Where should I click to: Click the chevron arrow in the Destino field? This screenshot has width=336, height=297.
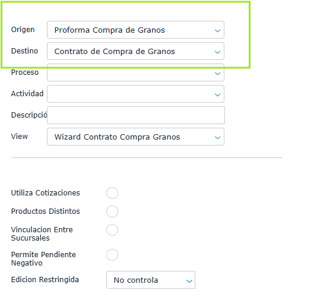[x=217, y=52]
